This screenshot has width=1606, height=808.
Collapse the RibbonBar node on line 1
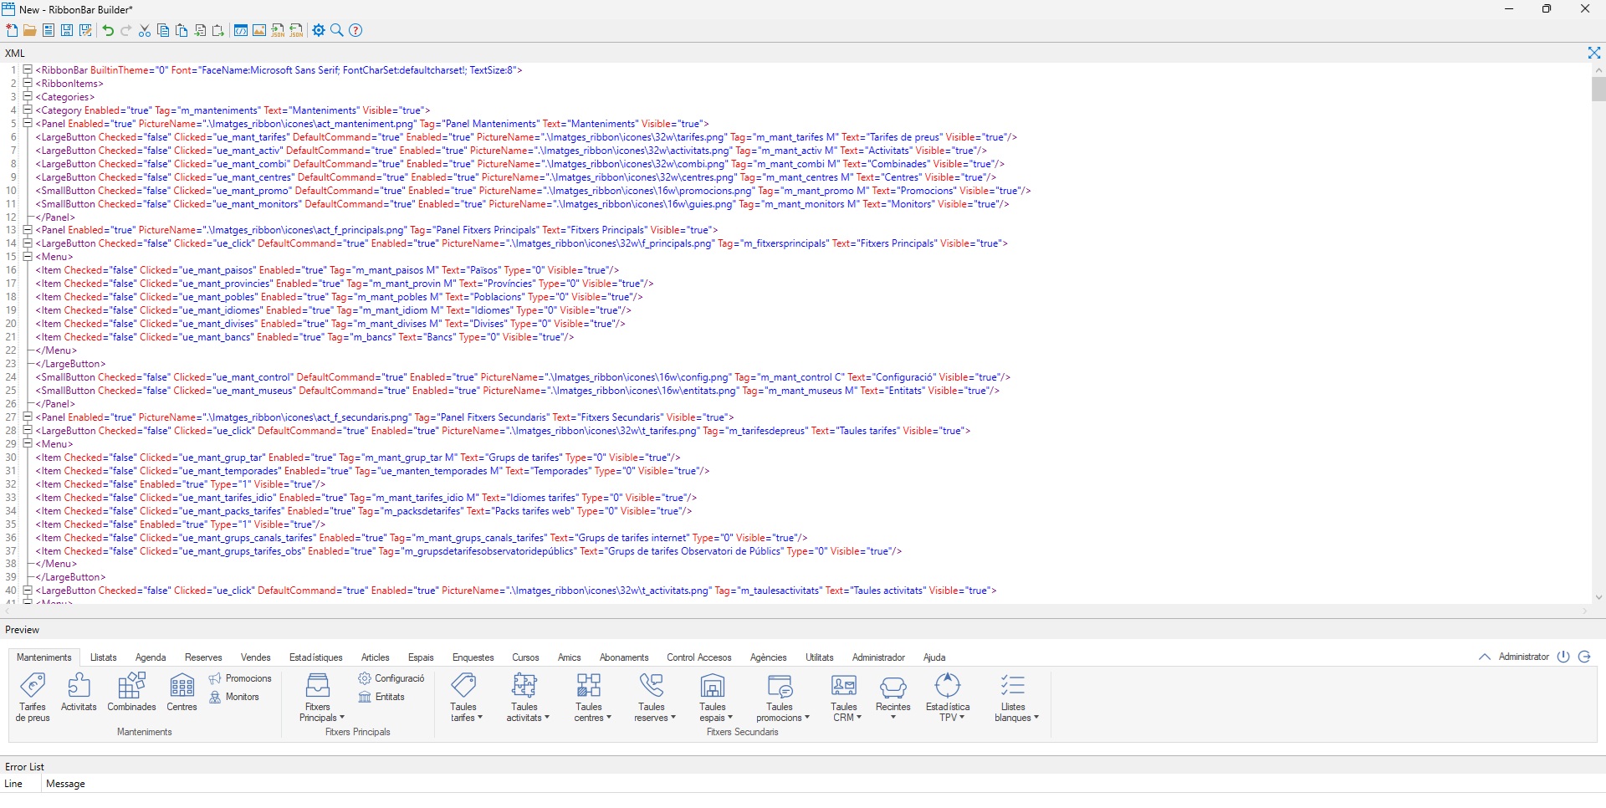27,70
